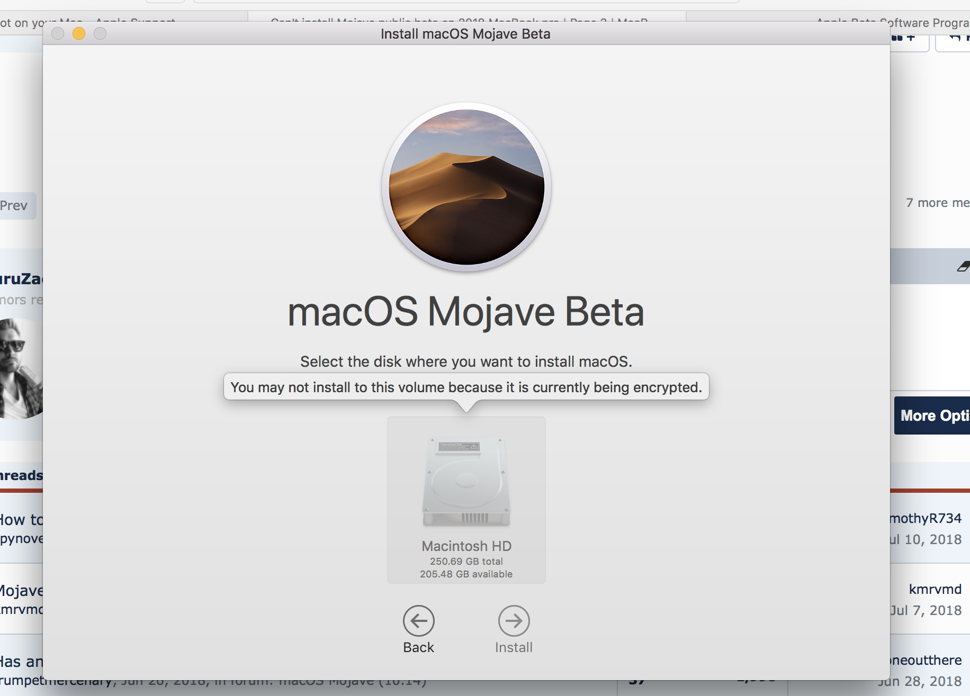This screenshot has width=970, height=696.
Task: Click the "Jul 7, 2018" date in the forum
Action: (x=926, y=610)
